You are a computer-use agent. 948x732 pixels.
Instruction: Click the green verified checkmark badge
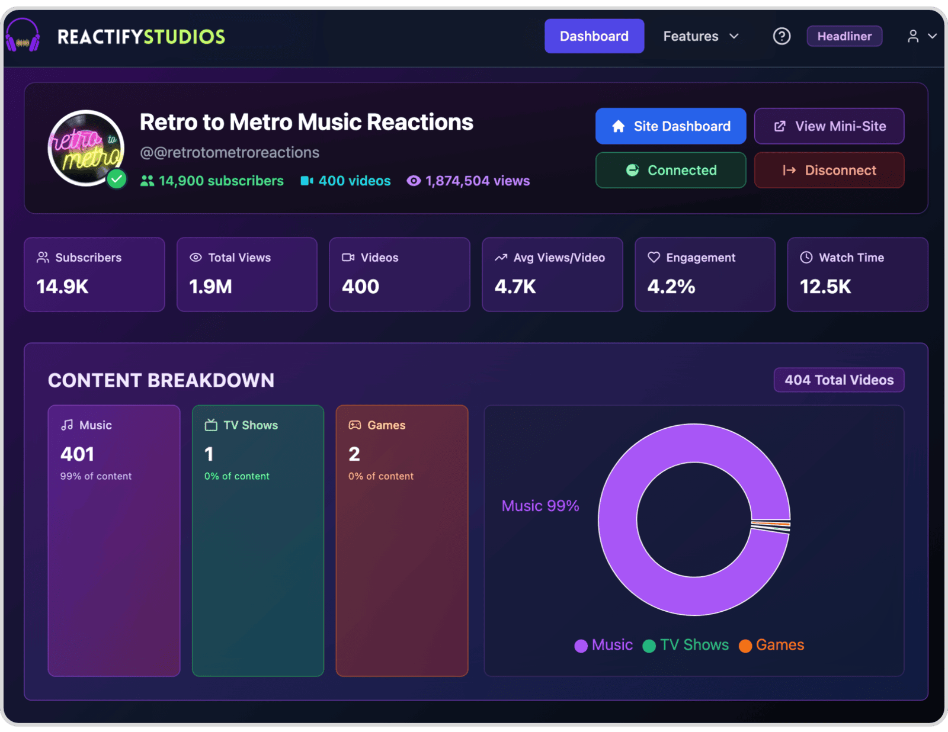(117, 178)
